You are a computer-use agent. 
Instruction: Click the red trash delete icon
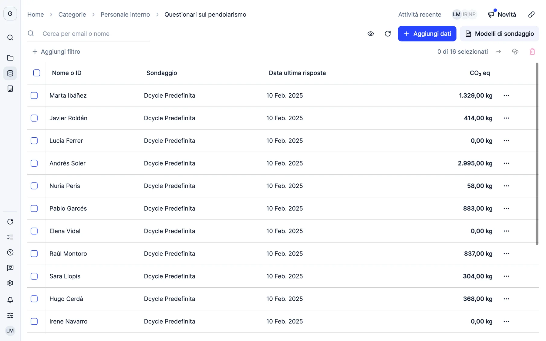pyautogui.click(x=532, y=52)
